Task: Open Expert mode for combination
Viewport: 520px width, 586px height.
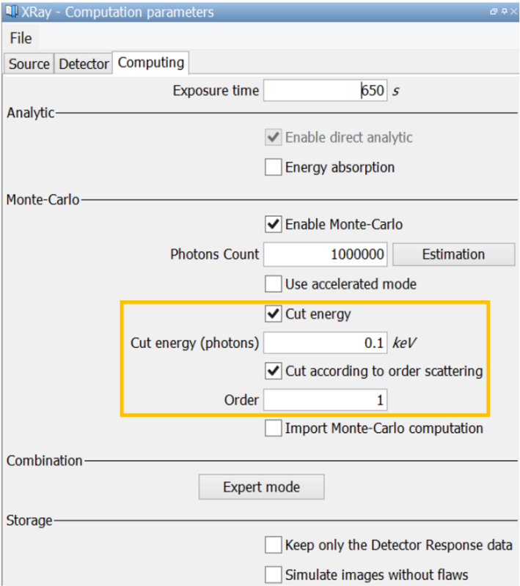Action: (261, 487)
